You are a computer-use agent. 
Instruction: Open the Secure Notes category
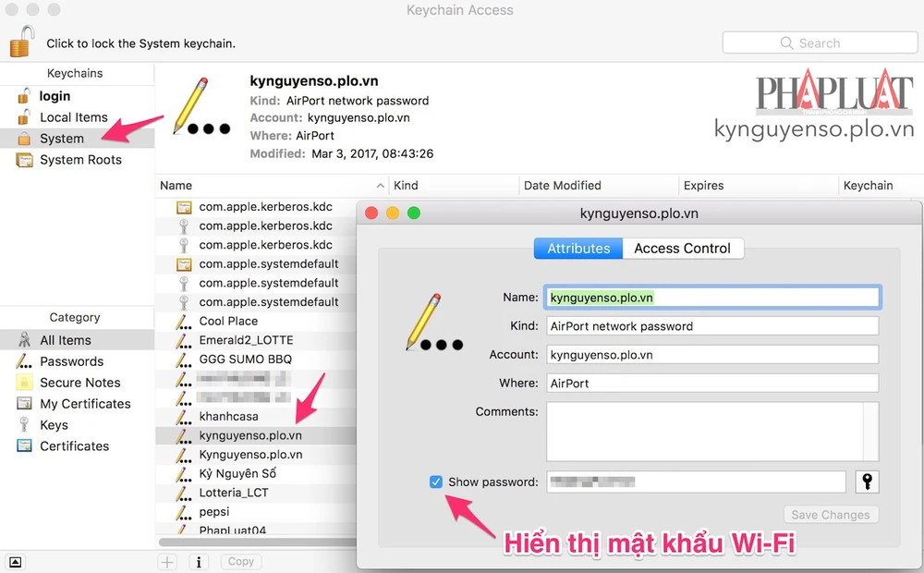click(x=79, y=383)
